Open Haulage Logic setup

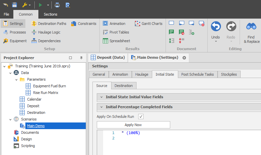(46, 32)
